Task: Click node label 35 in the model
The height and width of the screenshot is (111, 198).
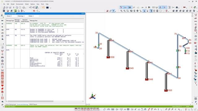Action: click(97, 33)
